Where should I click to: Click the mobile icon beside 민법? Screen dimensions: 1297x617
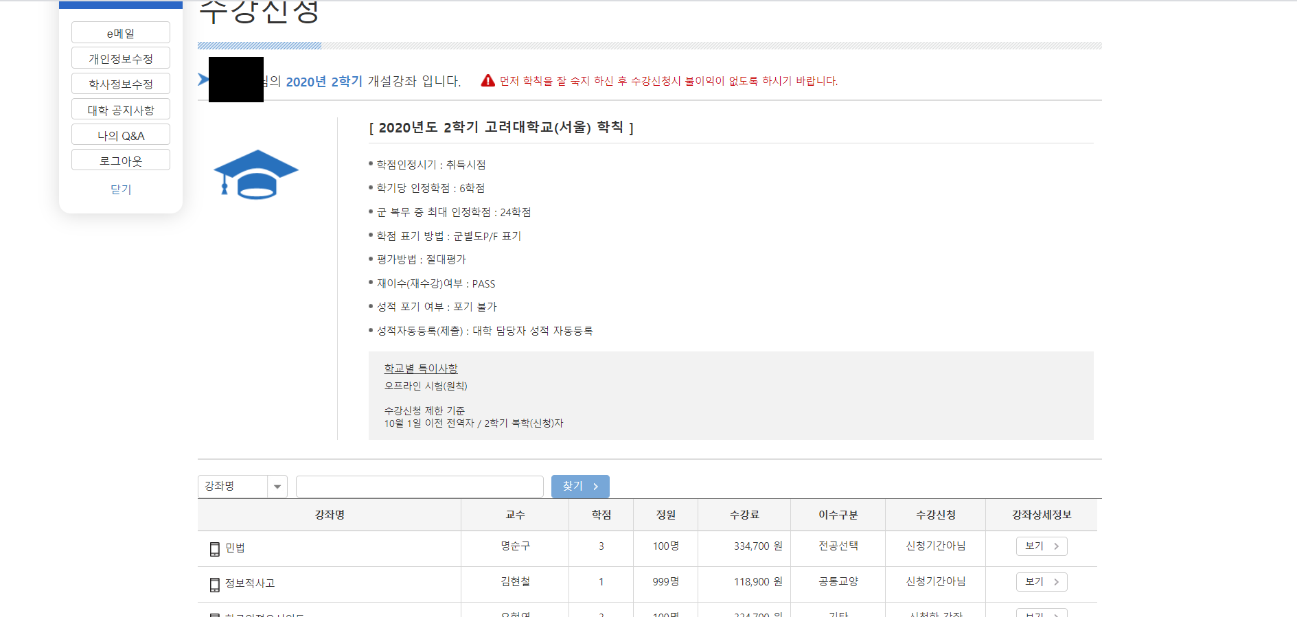click(215, 548)
